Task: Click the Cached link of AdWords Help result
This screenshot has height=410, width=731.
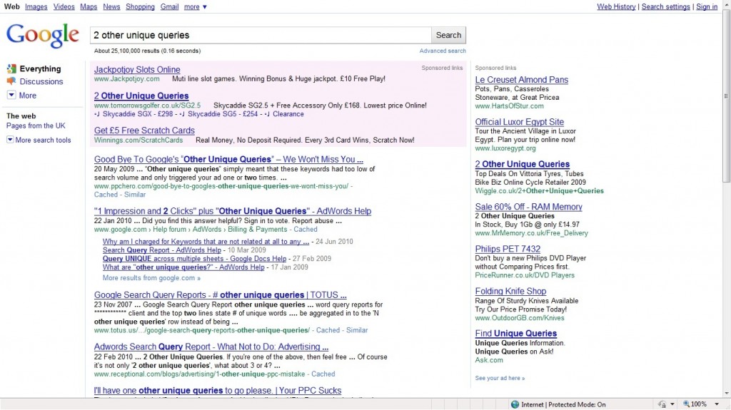Action: (x=306, y=230)
